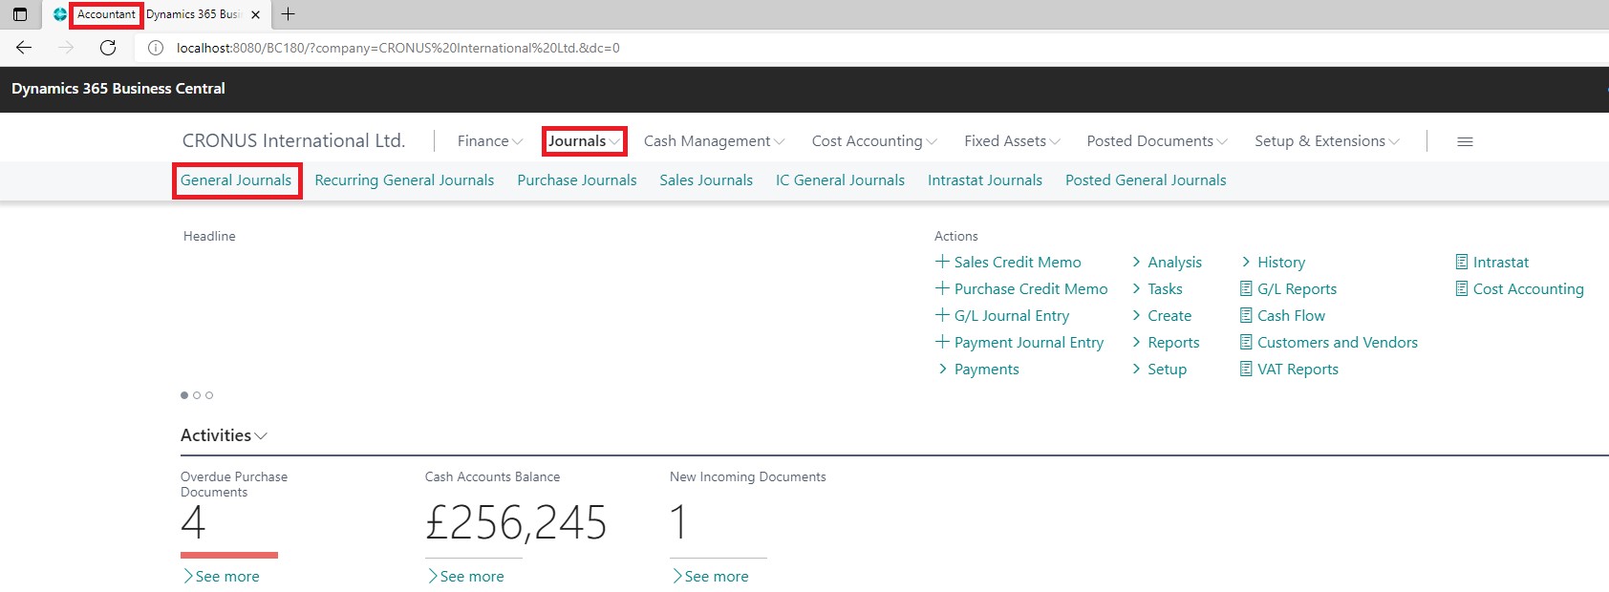Click the plus icon beside Payment Journal Entry

point(942,341)
